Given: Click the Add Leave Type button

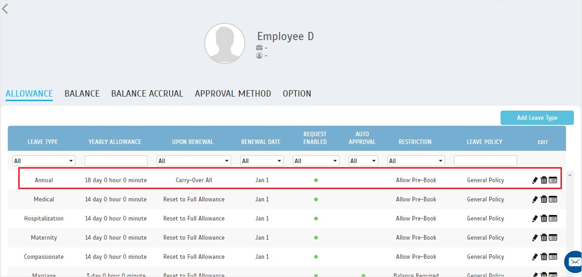Looking at the screenshot, I should click(537, 118).
